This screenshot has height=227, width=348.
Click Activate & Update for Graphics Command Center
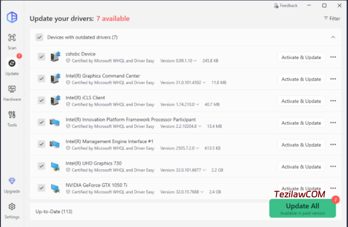(301, 79)
